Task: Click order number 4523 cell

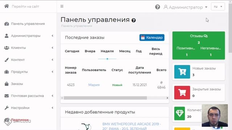Action: [x=71, y=85]
